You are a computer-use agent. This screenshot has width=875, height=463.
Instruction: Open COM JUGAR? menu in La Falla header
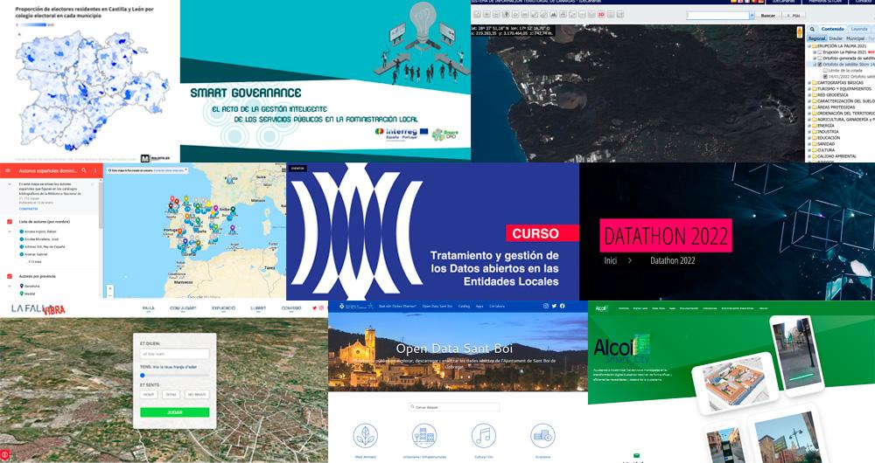183,308
